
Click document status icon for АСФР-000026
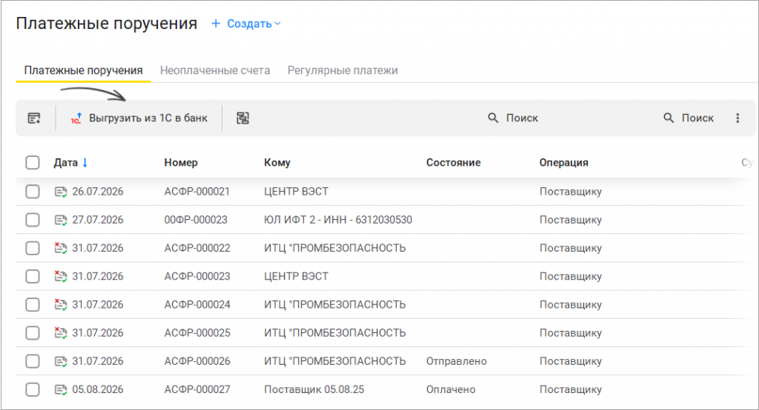pos(61,361)
